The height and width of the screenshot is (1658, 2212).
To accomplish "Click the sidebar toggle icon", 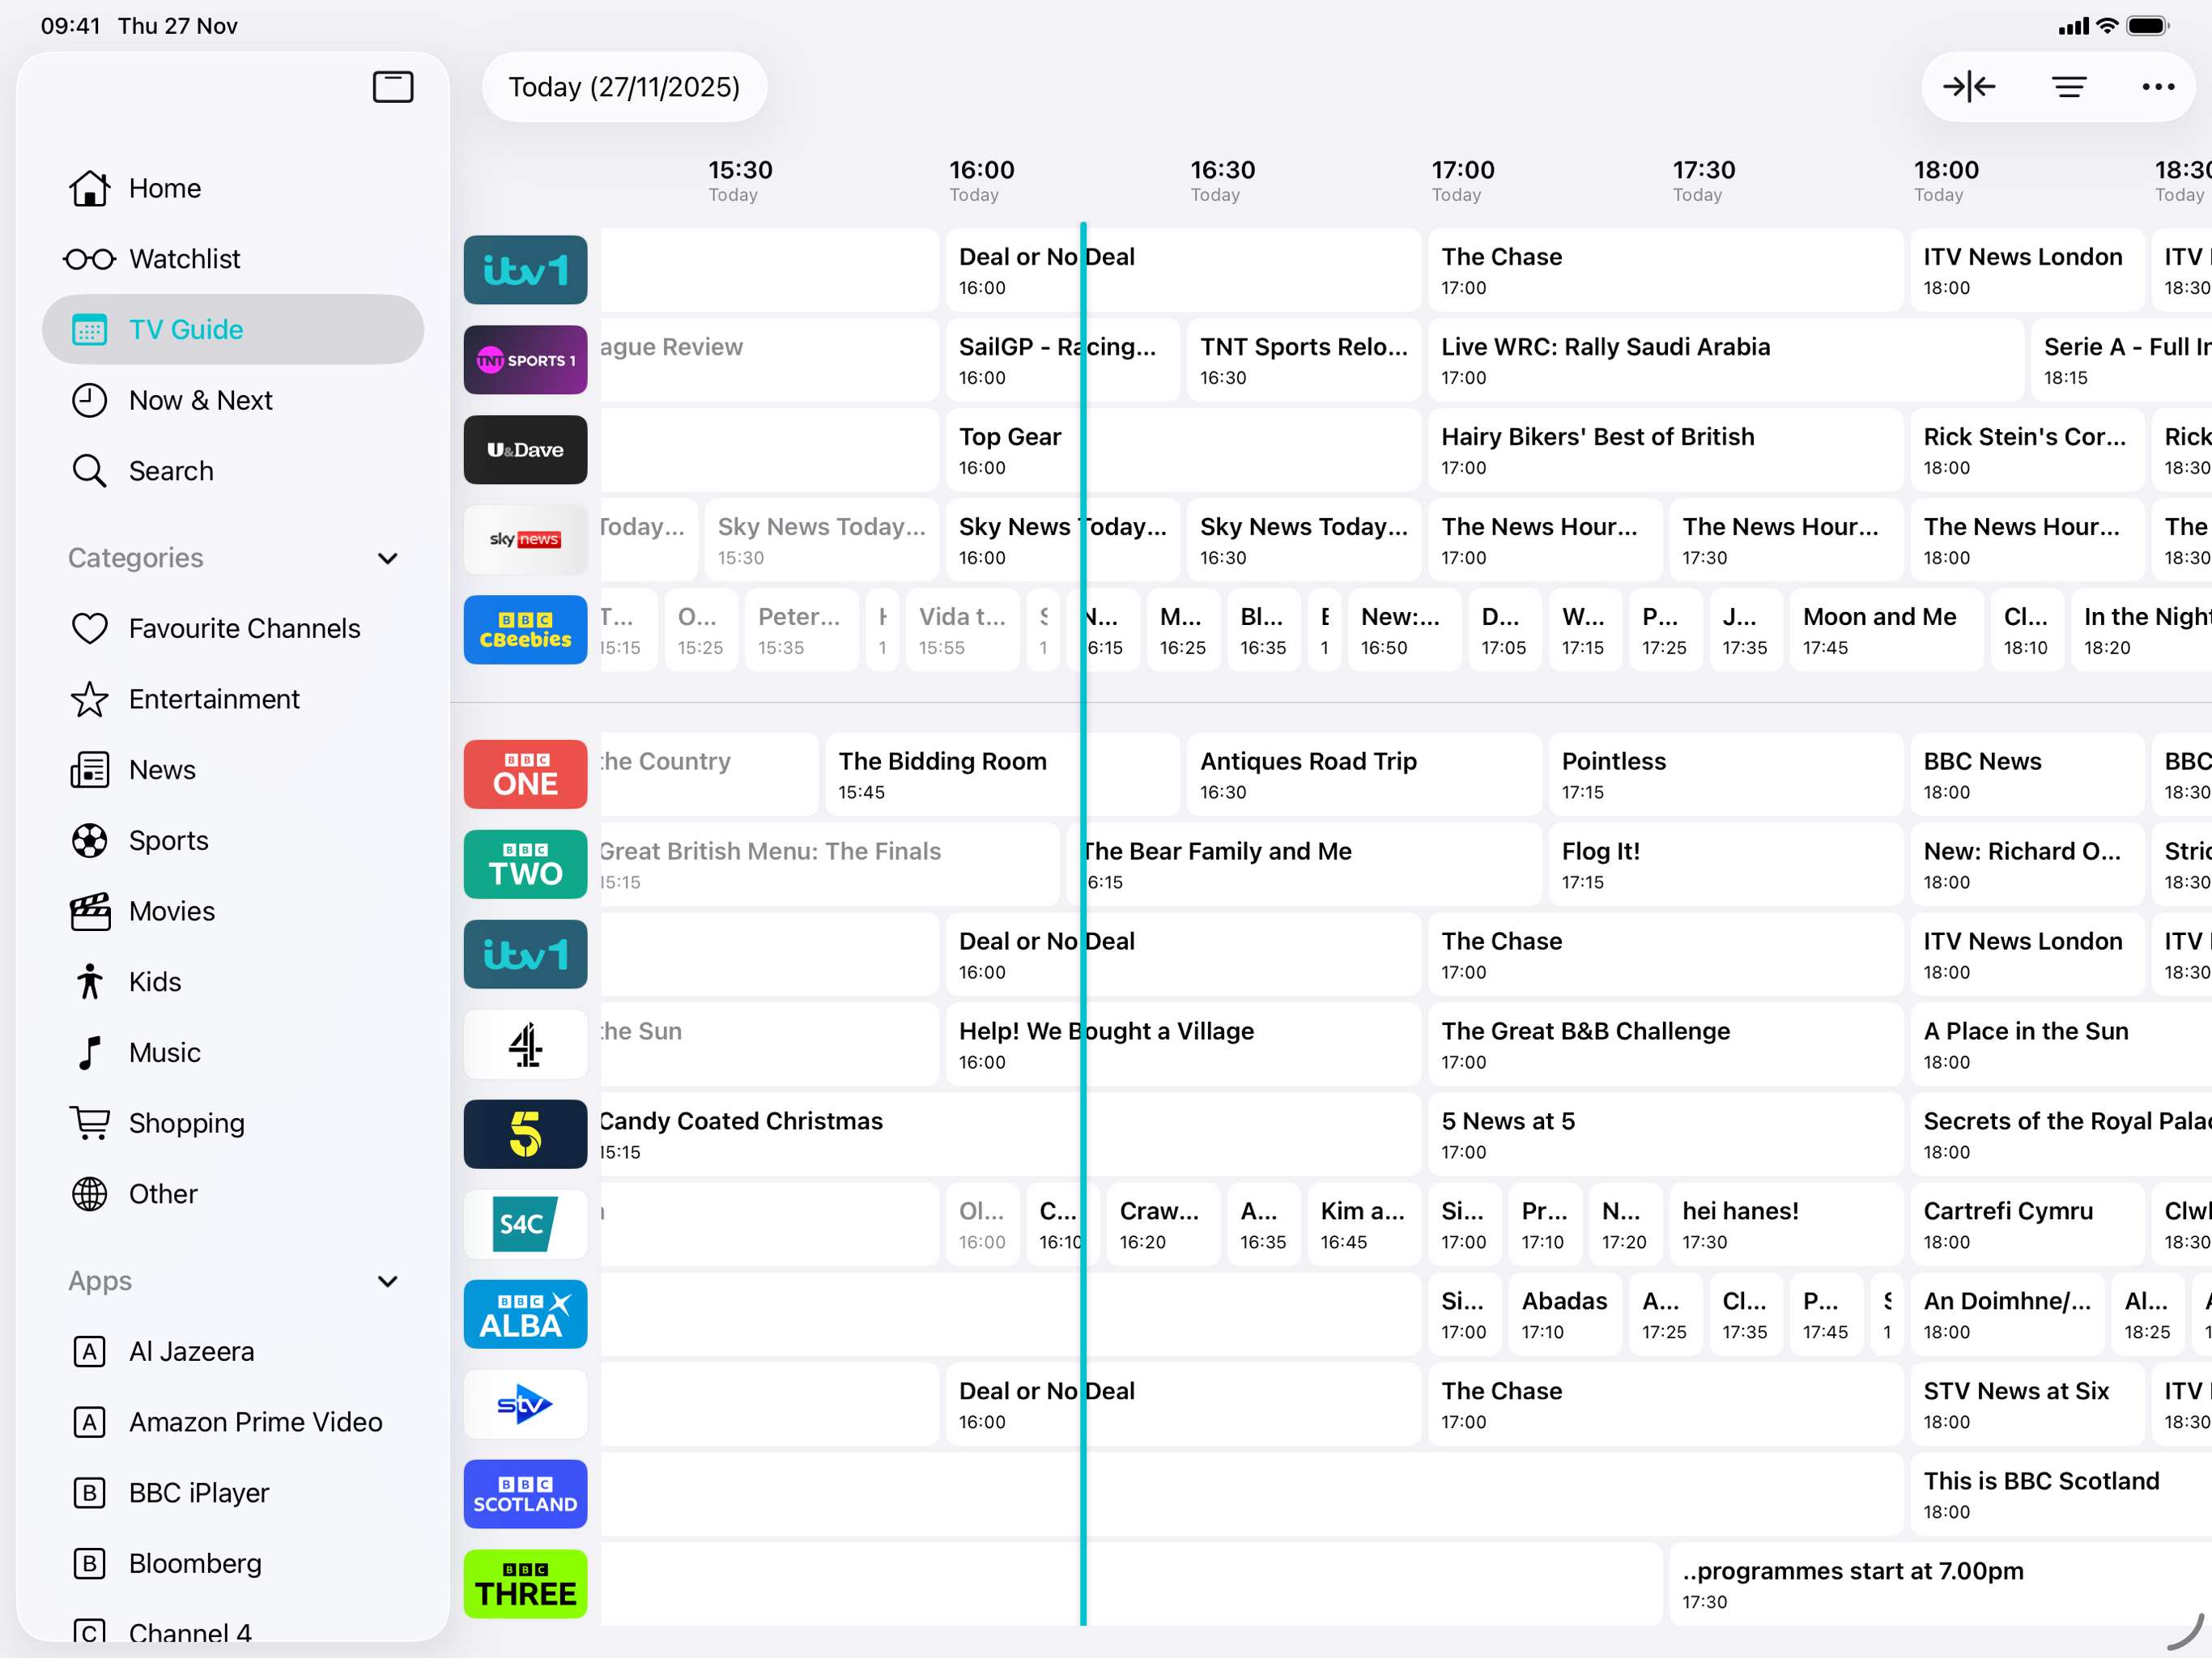I will [x=392, y=87].
